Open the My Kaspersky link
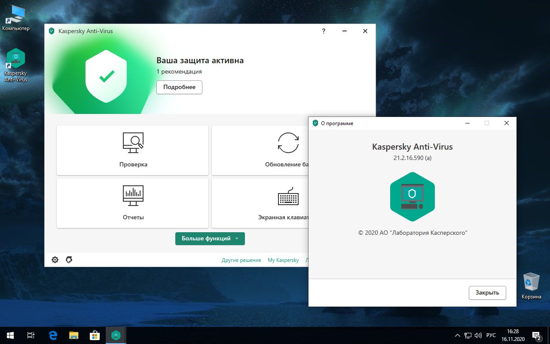This screenshot has width=550, height=344. [x=283, y=260]
